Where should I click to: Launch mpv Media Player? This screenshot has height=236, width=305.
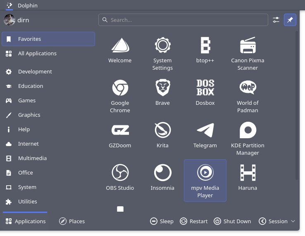click(205, 180)
